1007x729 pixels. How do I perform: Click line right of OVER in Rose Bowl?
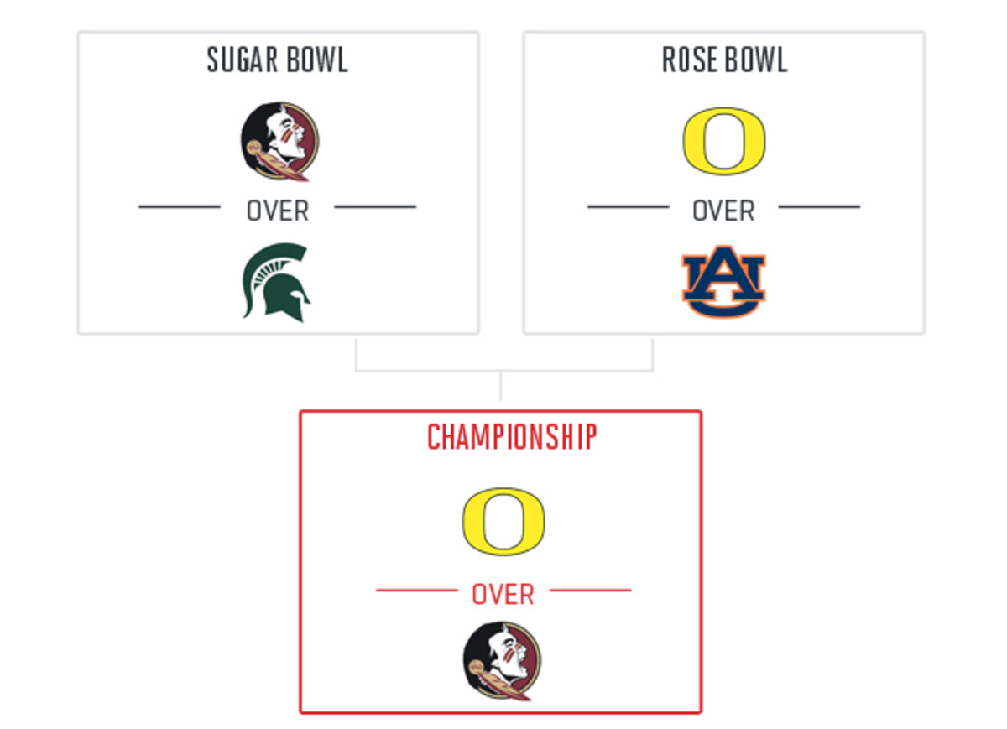click(819, 206)
